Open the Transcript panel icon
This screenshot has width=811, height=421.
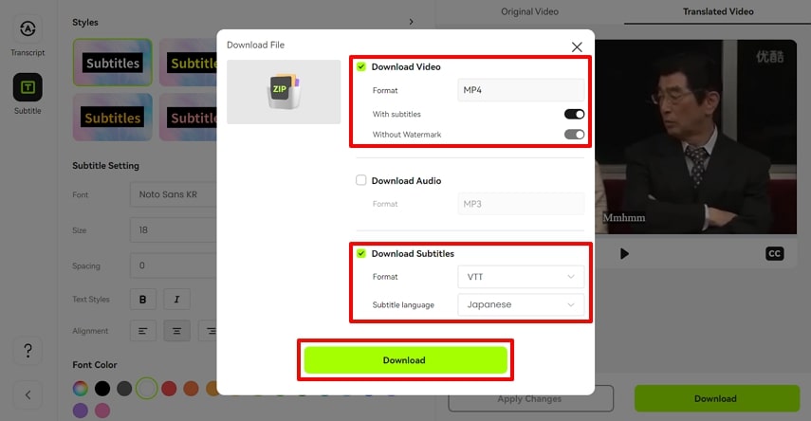pyautogui.click(x=28, y=29)
